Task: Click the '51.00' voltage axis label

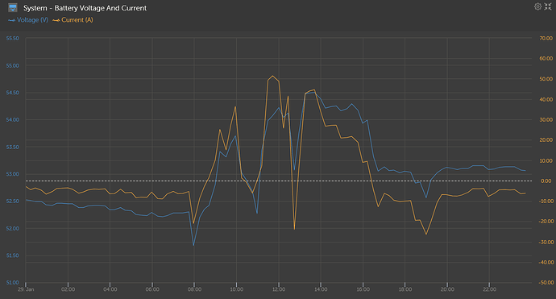Action: [x=12, y=283]
